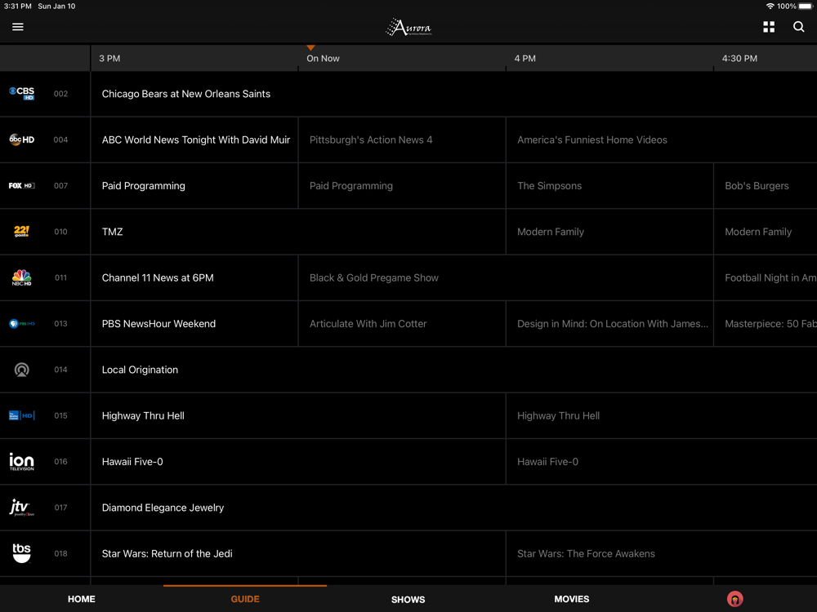
Task: Select the jtv channel logo
Action: pyautogui.click(x=22, y=508)
